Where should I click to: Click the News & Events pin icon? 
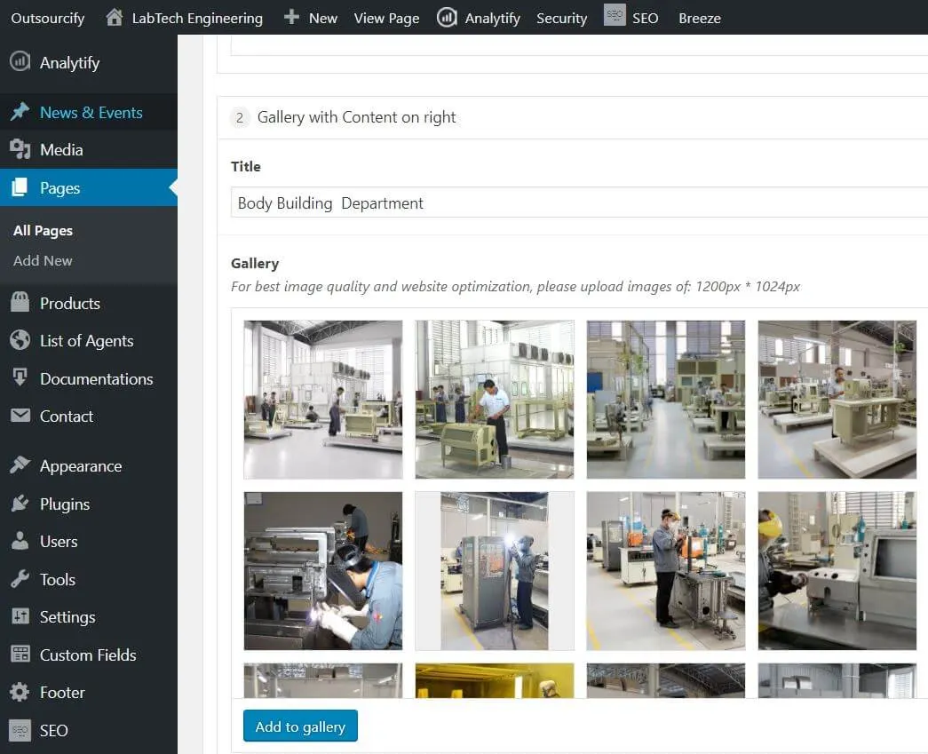point(20,112)
